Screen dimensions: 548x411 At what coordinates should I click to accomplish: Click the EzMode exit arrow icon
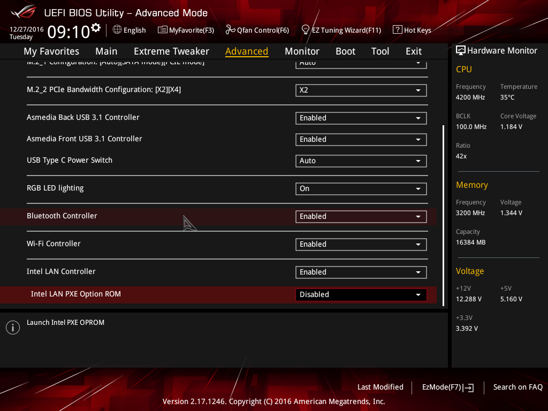point(468,387)
